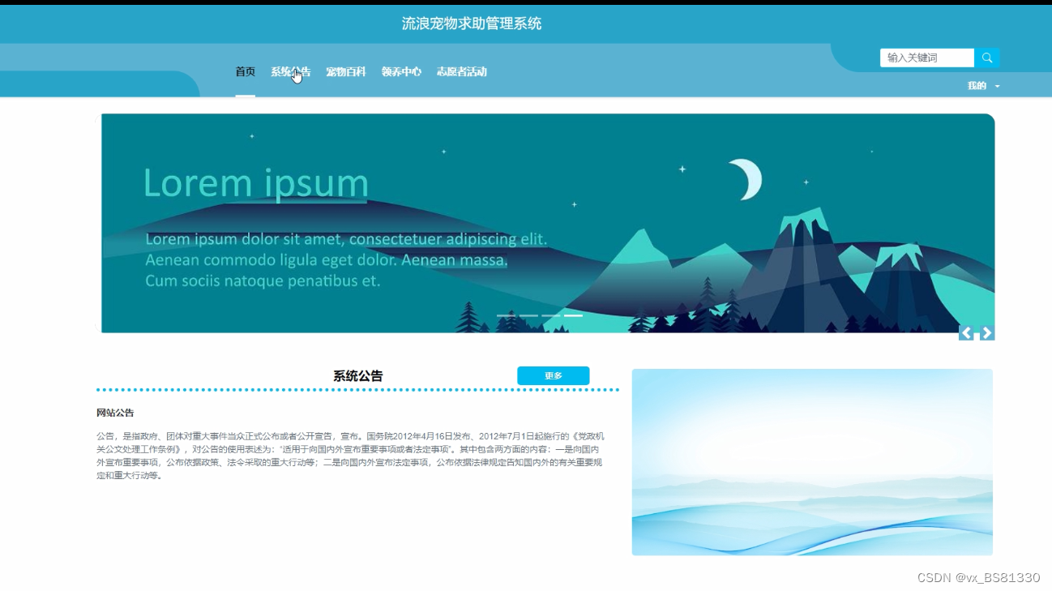Click the announcement paragraph starting 公告，是指政府
1052x591 pixels.
click(350, 456)
